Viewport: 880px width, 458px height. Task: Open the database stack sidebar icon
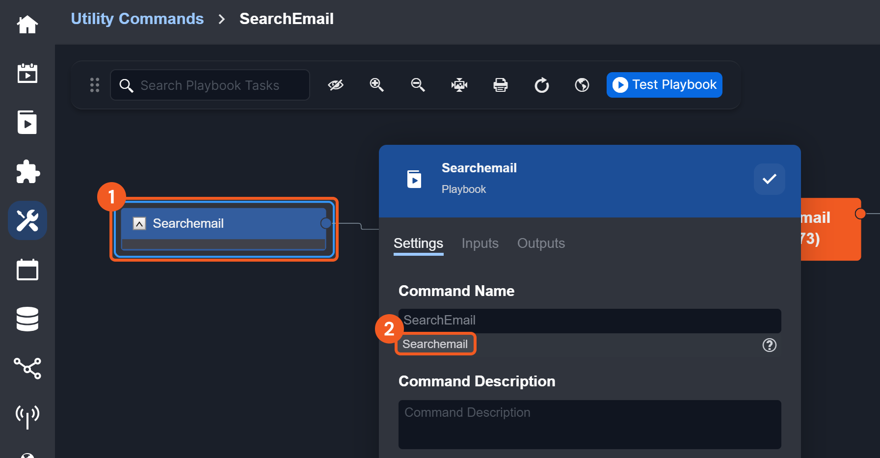(x=27, y=319)
